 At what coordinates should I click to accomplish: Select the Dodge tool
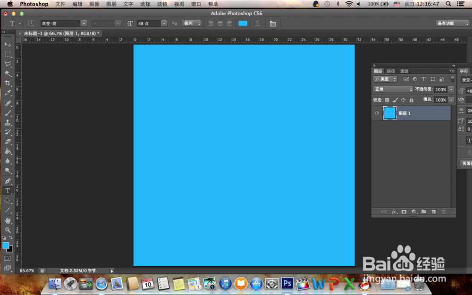[8, 171]
